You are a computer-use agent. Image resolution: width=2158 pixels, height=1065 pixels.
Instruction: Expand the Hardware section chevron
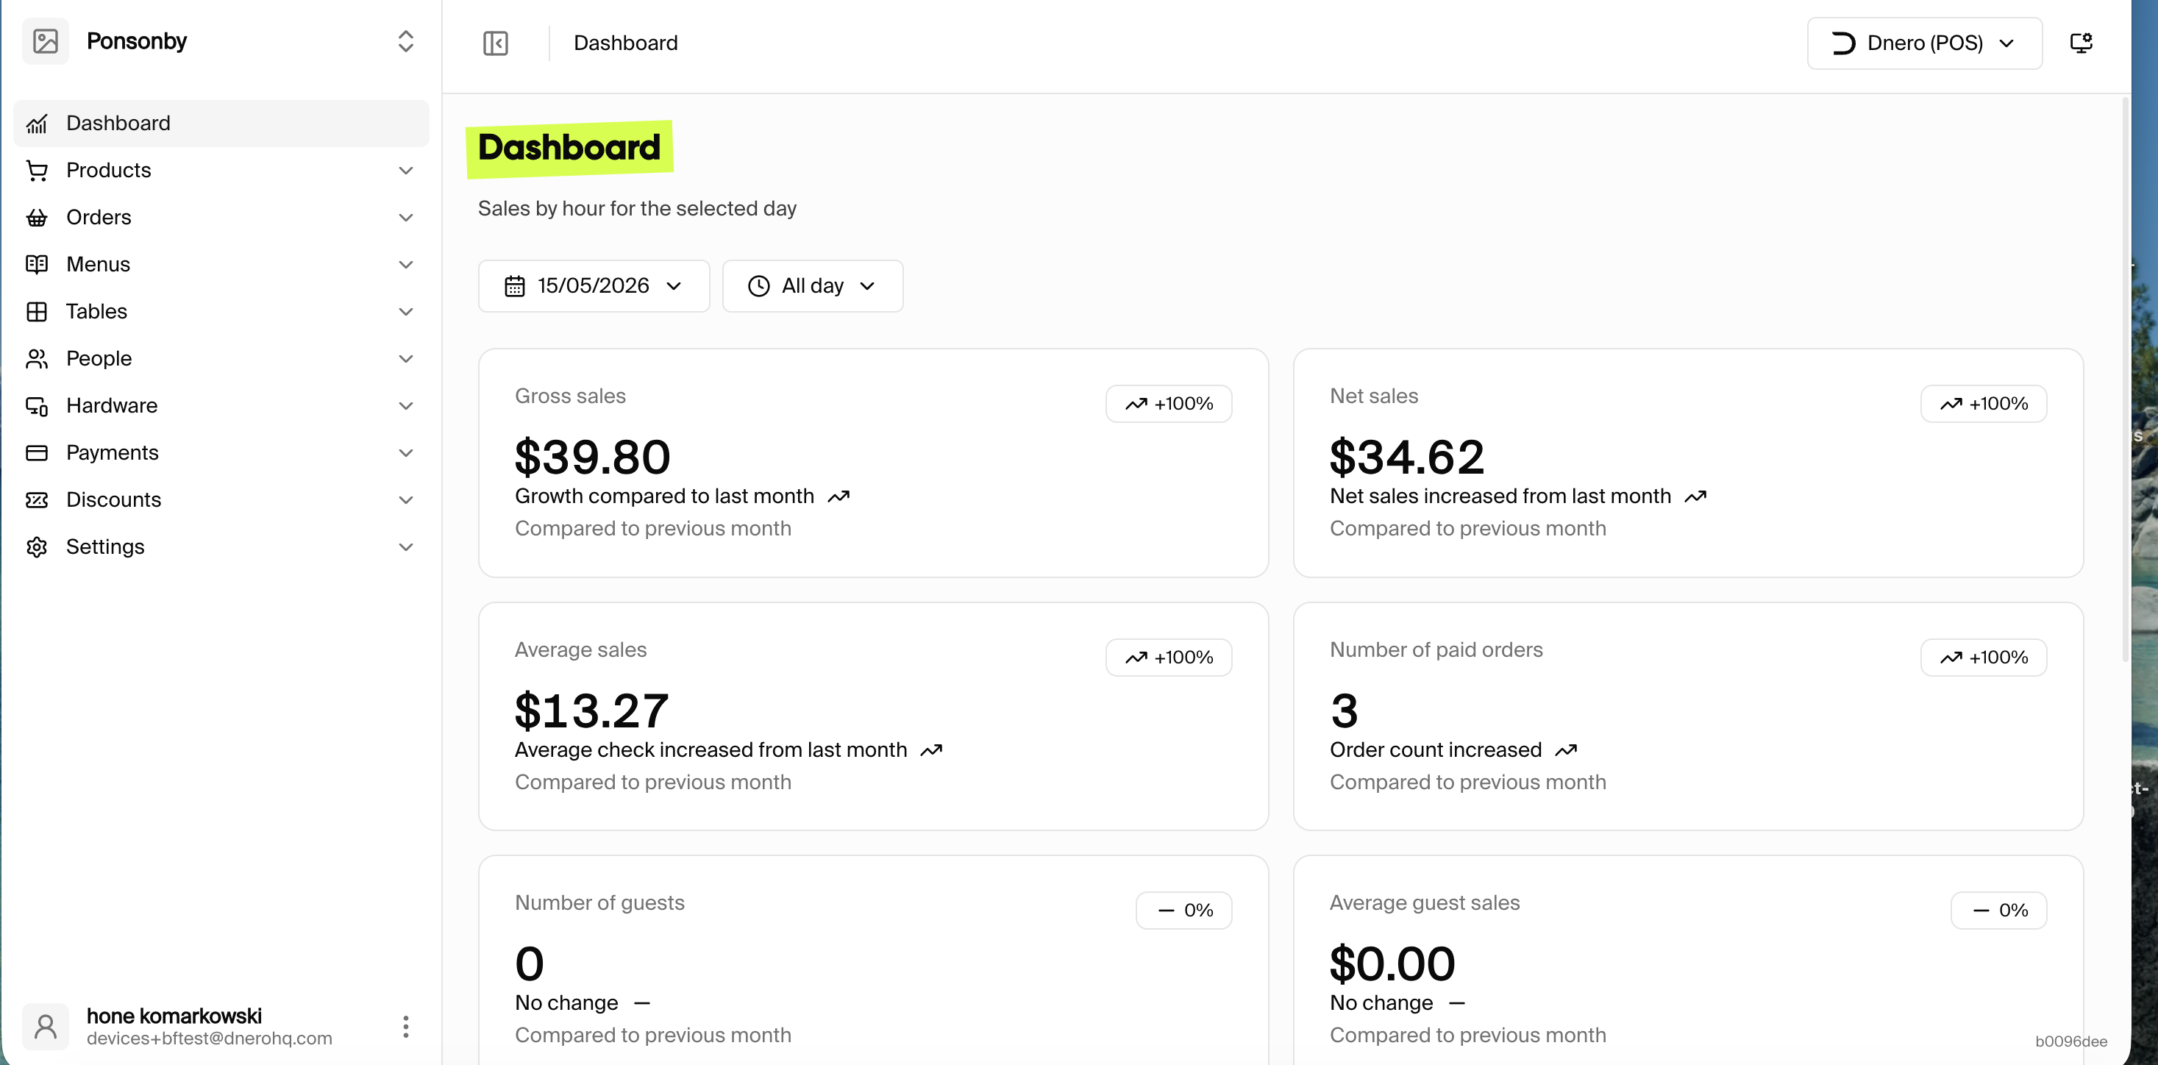pos(405,405)
